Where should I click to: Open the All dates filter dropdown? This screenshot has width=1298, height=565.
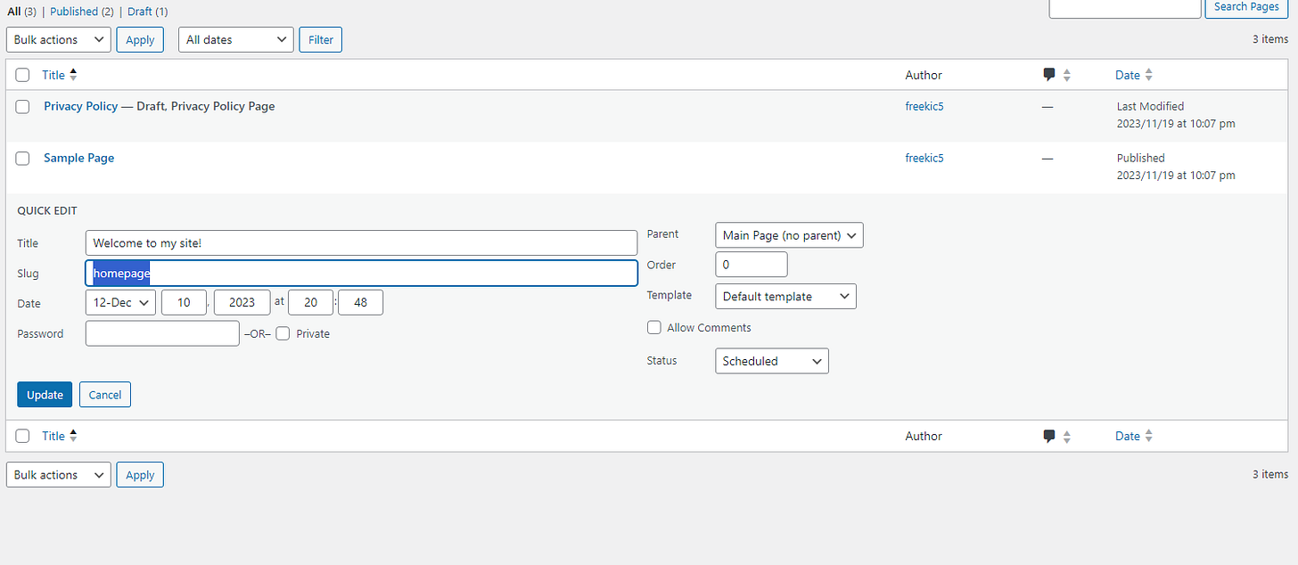point(236,40)
